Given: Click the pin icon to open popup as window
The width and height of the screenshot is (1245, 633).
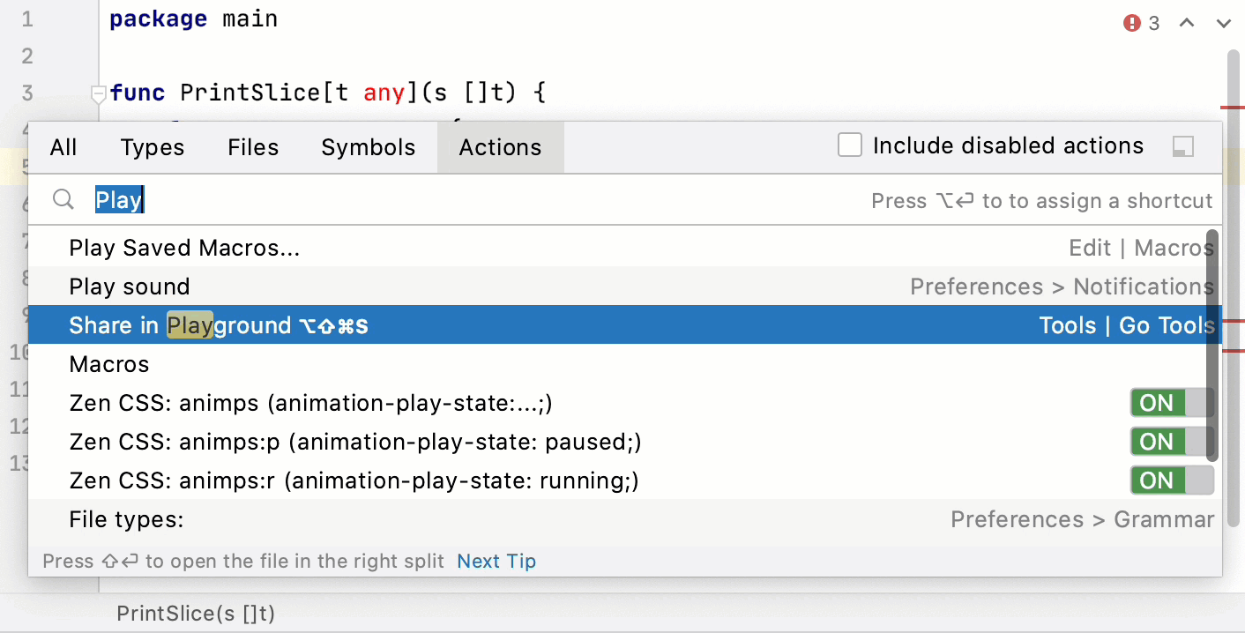Looking at the screenshot, I should click(x=1182, y=145).
